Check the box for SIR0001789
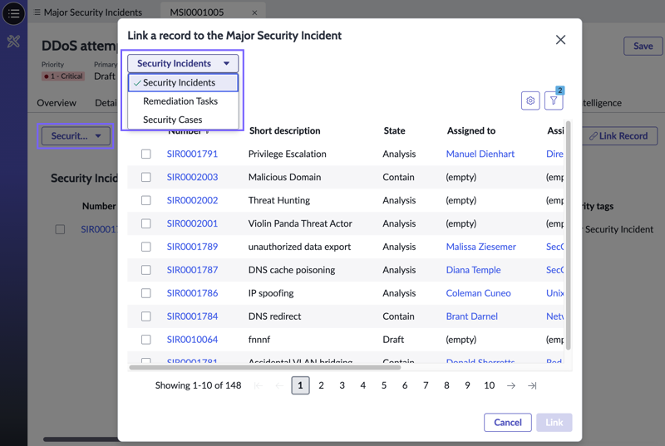The width and height of the screenshot is (665, 446). click(x=146, y=247)
